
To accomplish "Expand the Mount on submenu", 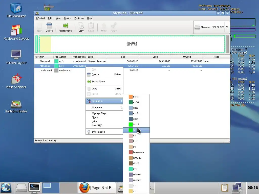I will coord(104,108).
